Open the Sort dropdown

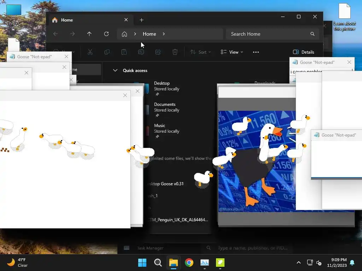click(200, 52)
